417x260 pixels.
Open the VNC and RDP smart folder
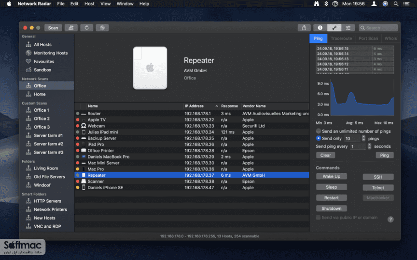pyautogui.click(x=46, y=226)
